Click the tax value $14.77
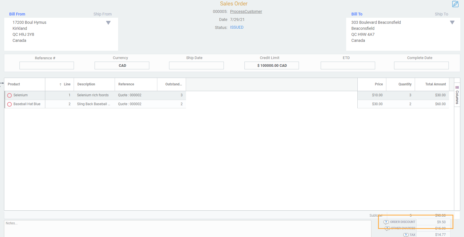 click(x=440, y=235)
